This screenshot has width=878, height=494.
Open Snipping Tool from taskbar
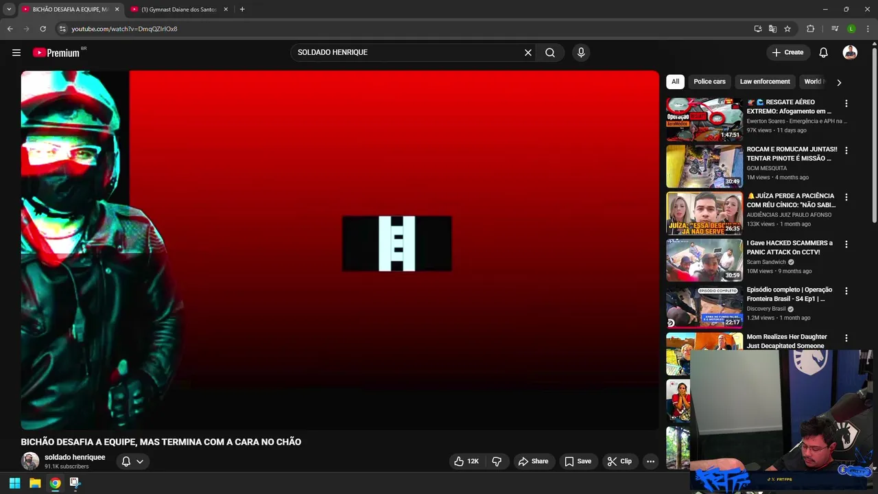[75, 483]
